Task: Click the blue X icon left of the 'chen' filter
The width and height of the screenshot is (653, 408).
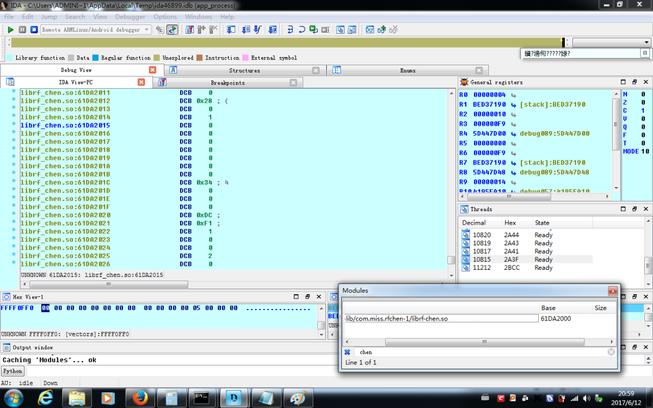Action: pyautogui.click(x=347, y=352)
